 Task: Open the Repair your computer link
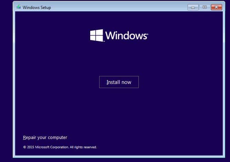[x=45, y=138]
